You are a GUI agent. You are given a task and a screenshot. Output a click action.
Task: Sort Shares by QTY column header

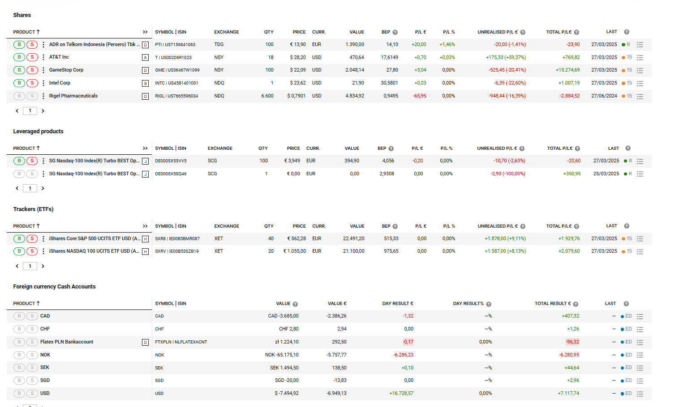[x=269, y=32]
